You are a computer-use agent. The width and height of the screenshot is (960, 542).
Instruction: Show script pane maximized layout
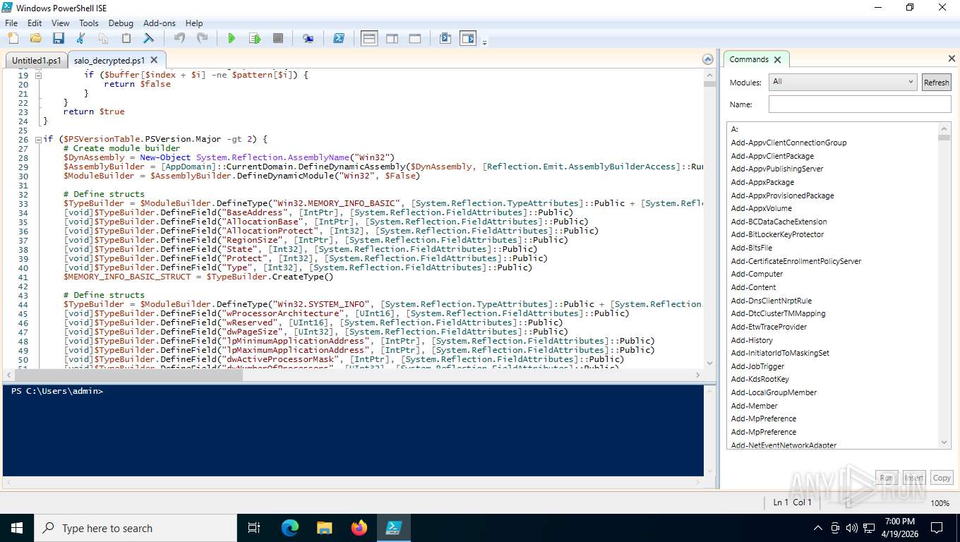click(414, 38)
